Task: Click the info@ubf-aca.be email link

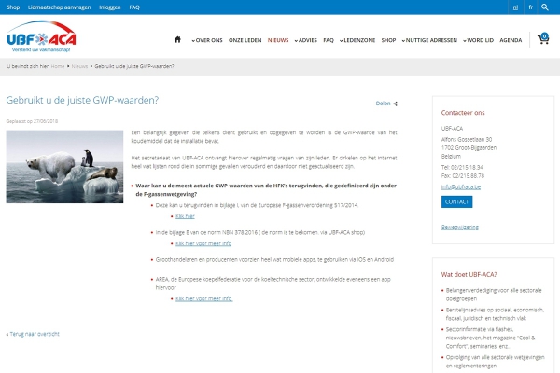Action: tap(461, 187)
